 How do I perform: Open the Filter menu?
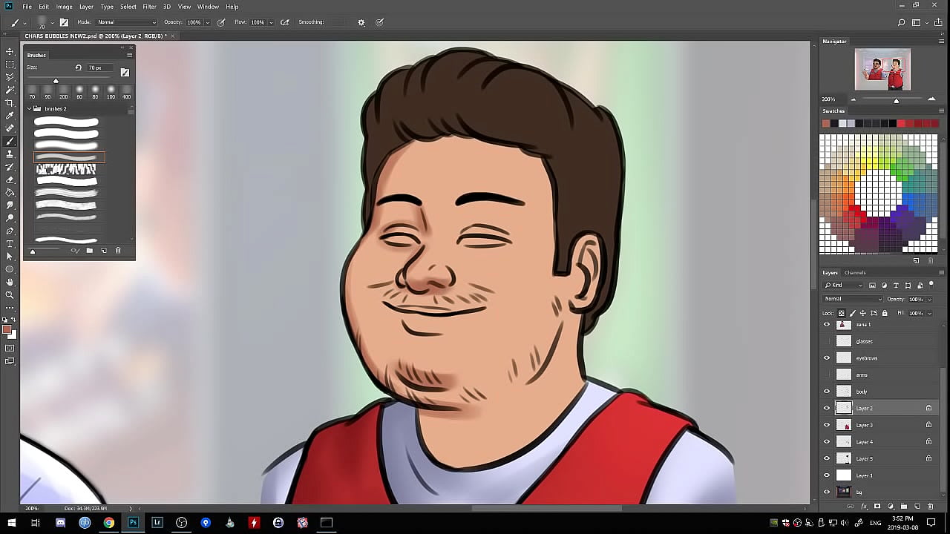(x=149, y=7)
